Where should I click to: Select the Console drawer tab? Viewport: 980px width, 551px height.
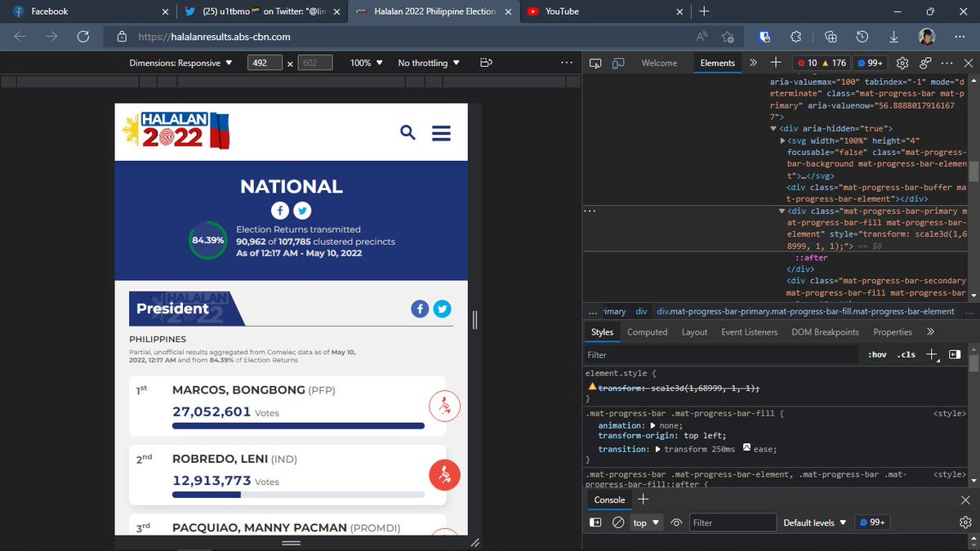point(609,500)
